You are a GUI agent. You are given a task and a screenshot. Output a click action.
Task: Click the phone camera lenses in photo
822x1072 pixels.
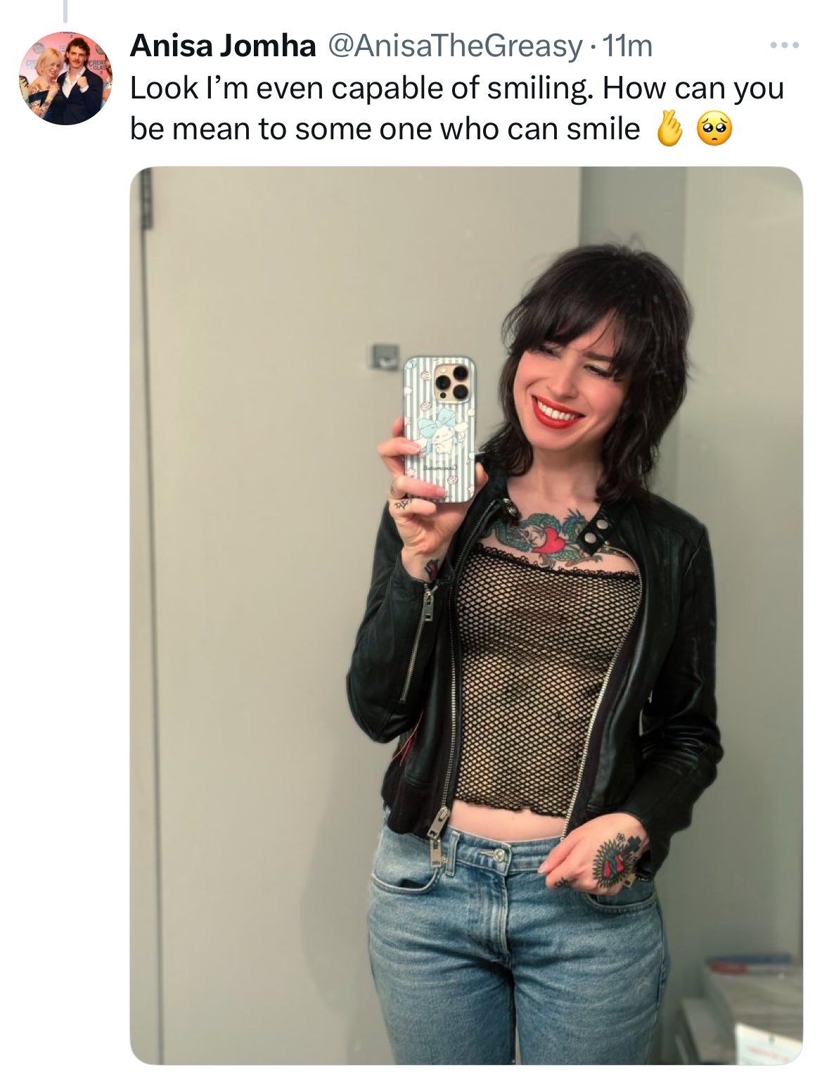click(451, 383)
